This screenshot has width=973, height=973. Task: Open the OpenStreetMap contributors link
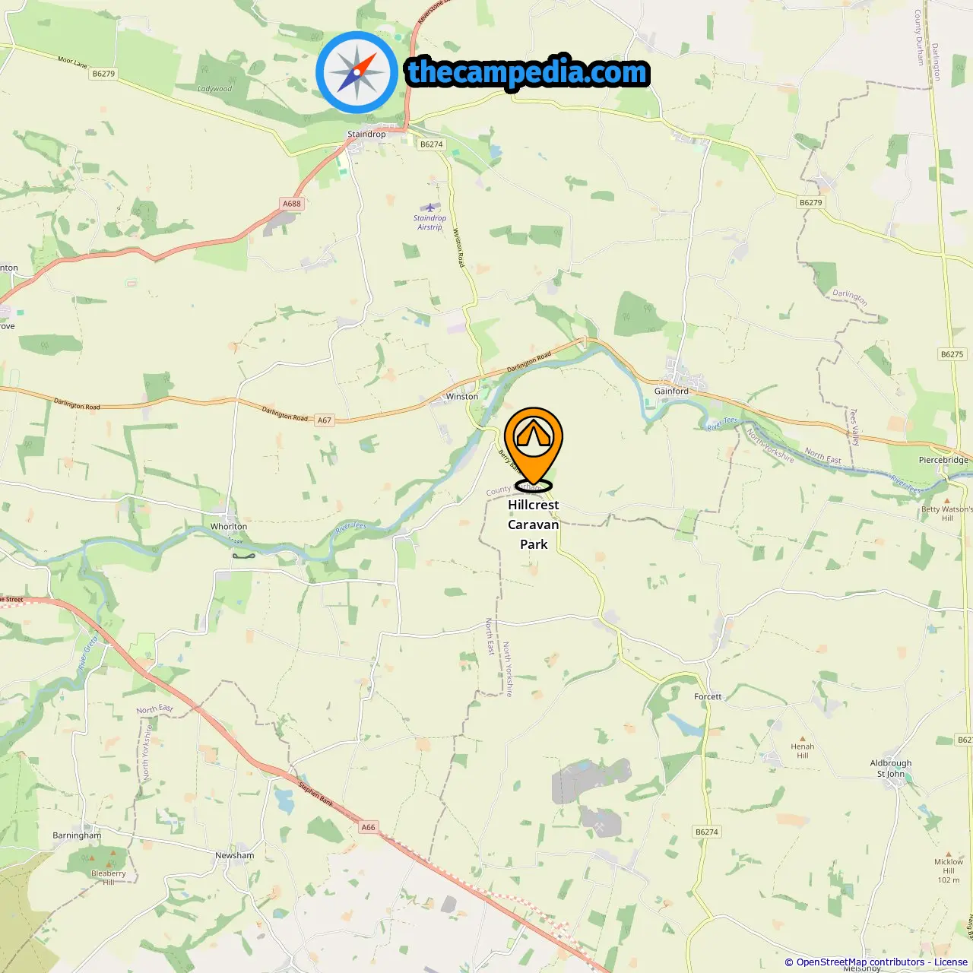pos(860,962)
